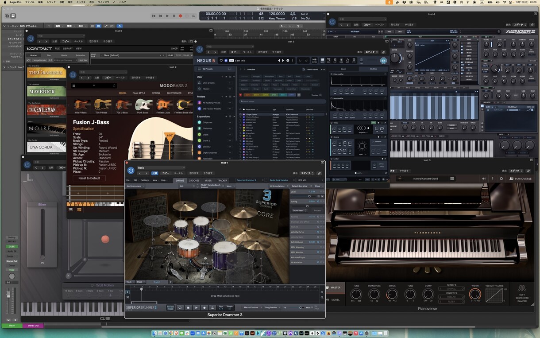
Task: Toggle loop in Superior Drummer transport
Action: tap(180, 307)
